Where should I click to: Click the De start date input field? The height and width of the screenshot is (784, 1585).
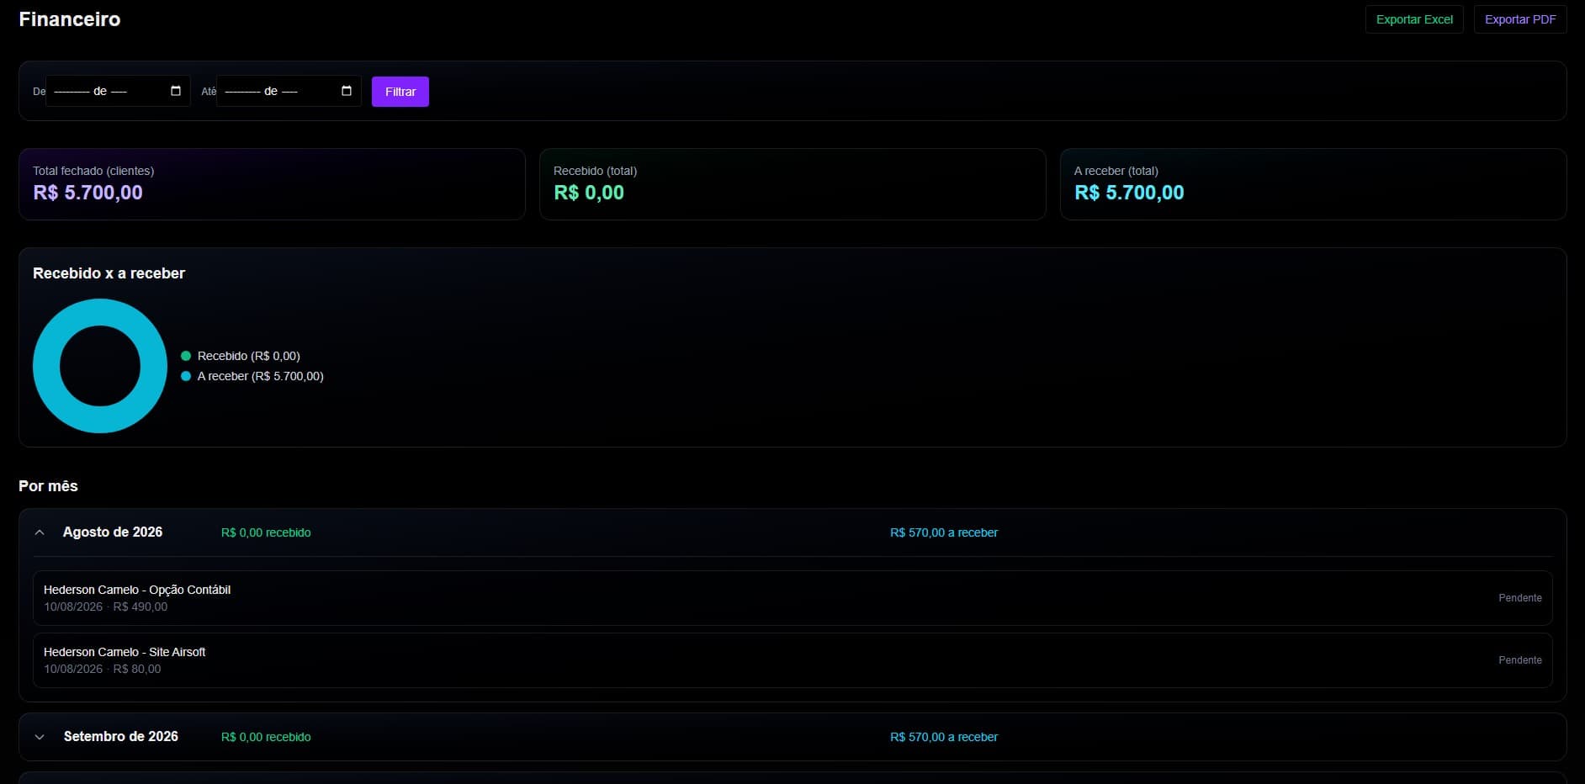pyautogui.click(x=118, y=91)
